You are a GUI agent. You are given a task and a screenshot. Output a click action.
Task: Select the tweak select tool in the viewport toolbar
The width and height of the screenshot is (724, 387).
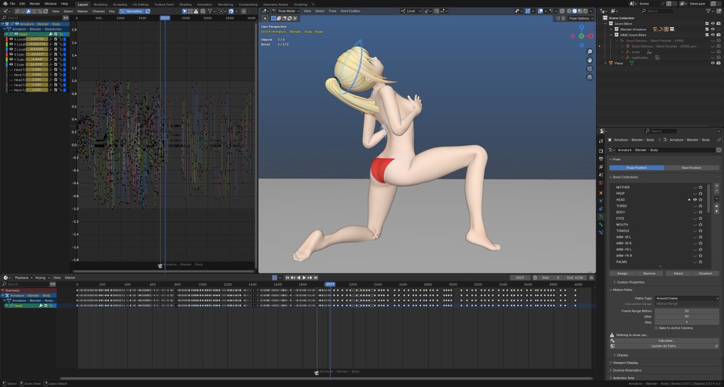coord(265,18)
